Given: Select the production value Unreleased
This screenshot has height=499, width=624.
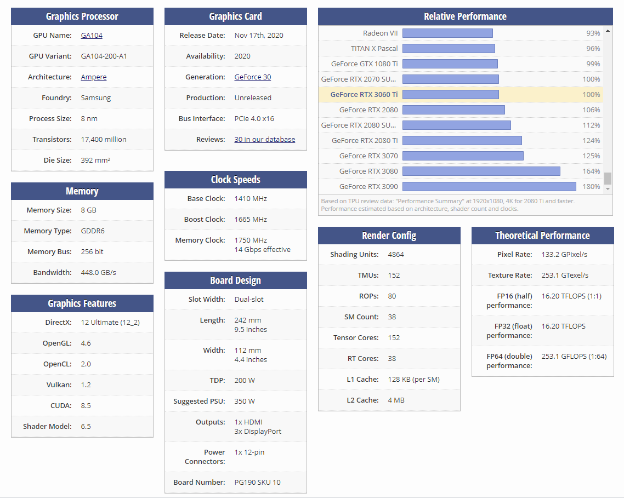Looking at the screenshot, I should (253, 98).
